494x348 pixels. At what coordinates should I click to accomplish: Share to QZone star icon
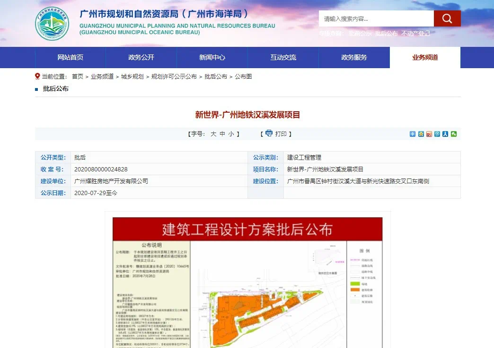point(421,134)
